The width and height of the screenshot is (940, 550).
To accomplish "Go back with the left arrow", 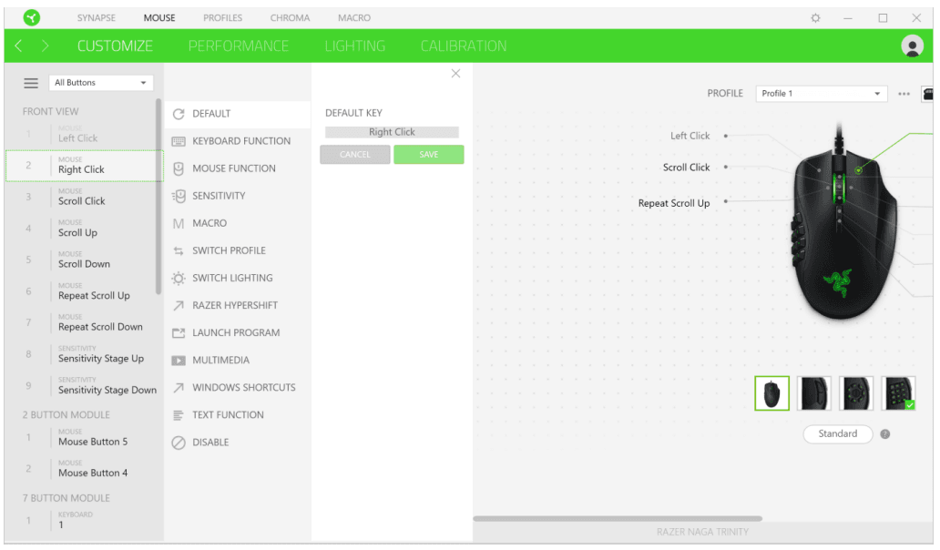I will point(19,46).
